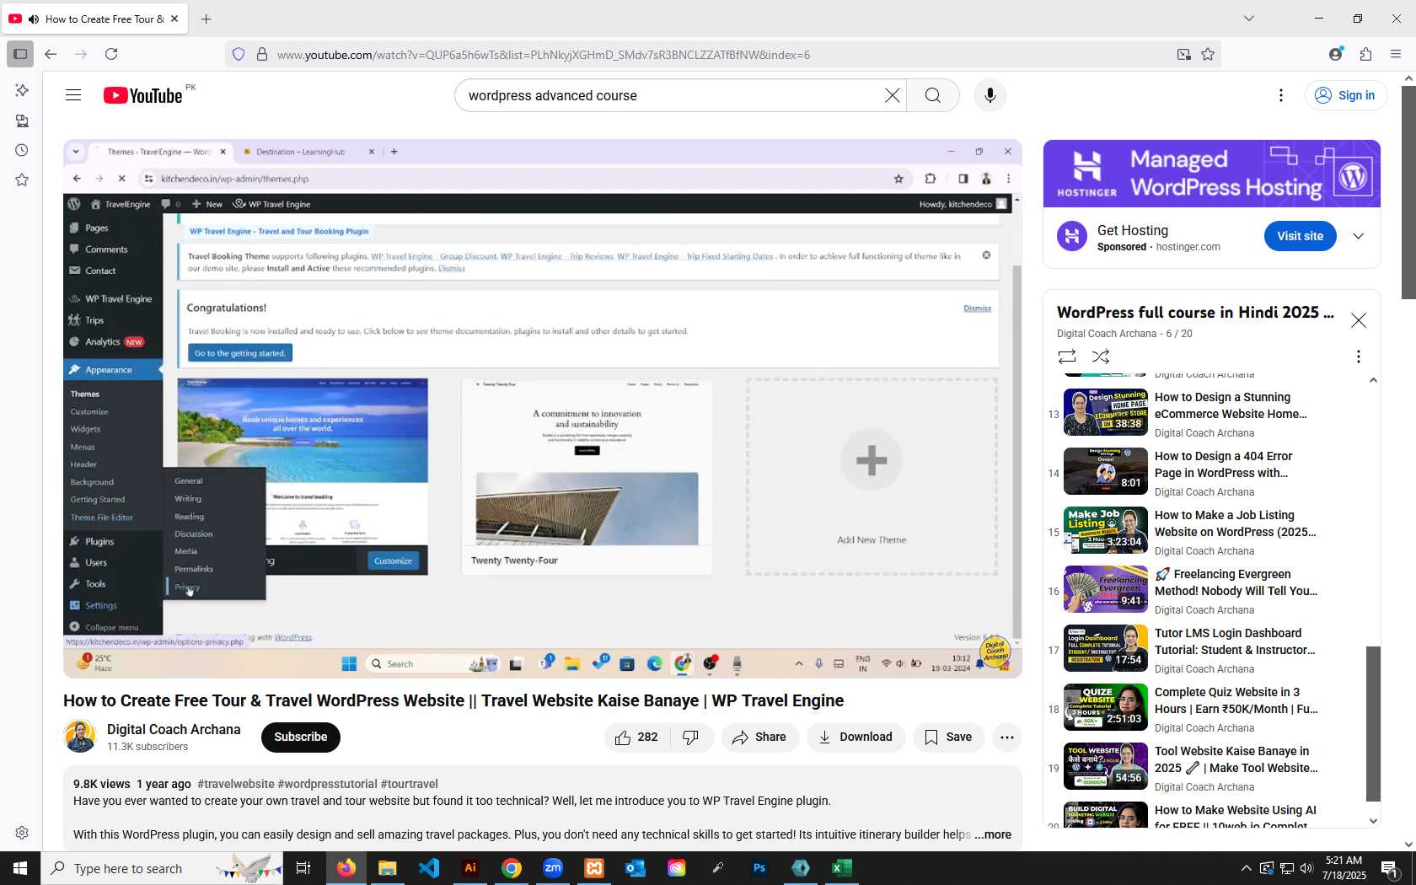Viewport: 1416px width, 885px height.
Task: Show hidden system tray icons
Action: point(1246,868)
